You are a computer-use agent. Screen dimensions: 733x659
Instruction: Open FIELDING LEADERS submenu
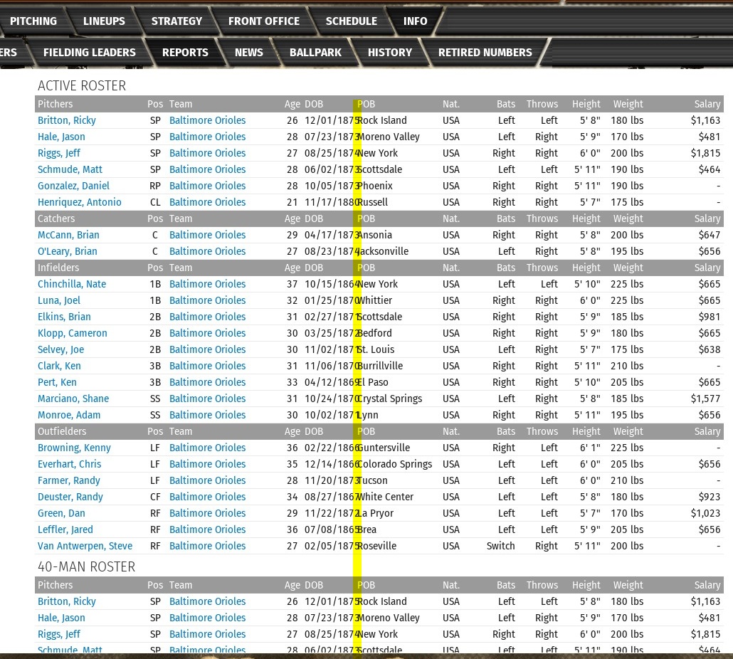[x=89, y=53]
